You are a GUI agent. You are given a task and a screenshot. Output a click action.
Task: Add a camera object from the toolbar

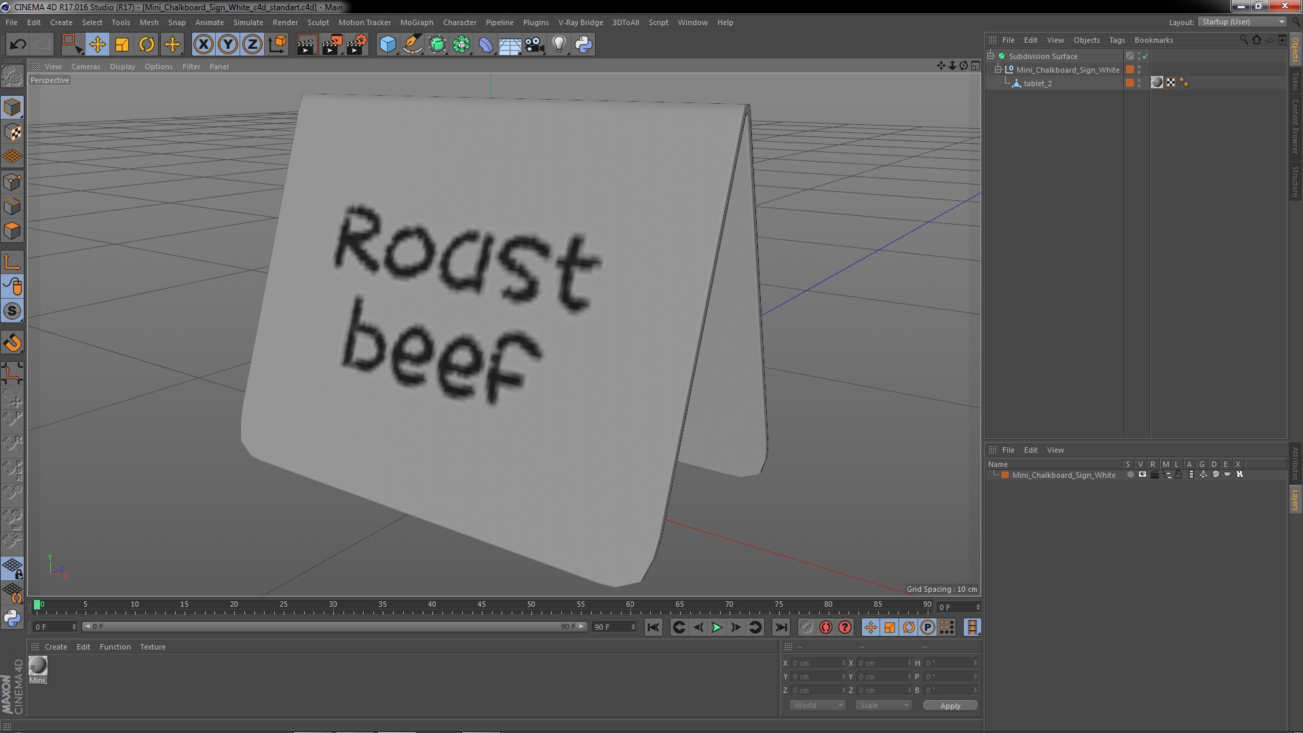click(534, 45)
